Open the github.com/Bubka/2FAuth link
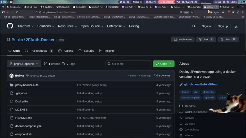This screenshot has height=138, width=246. (201, 84)
